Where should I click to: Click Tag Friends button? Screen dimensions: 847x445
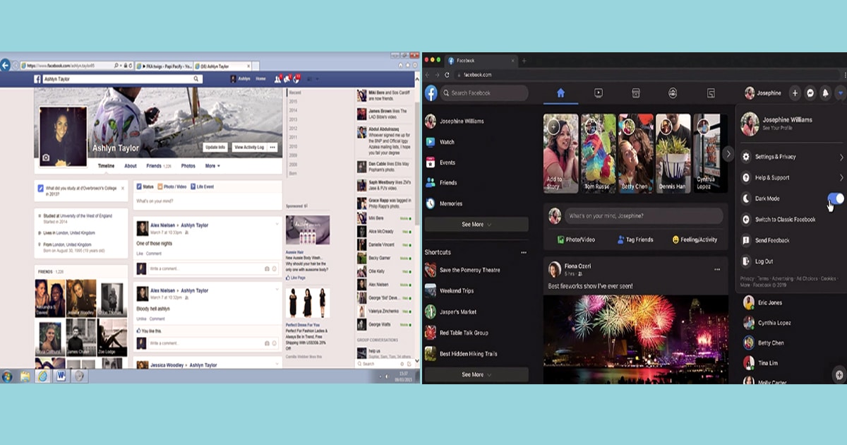tap(635, 239)
